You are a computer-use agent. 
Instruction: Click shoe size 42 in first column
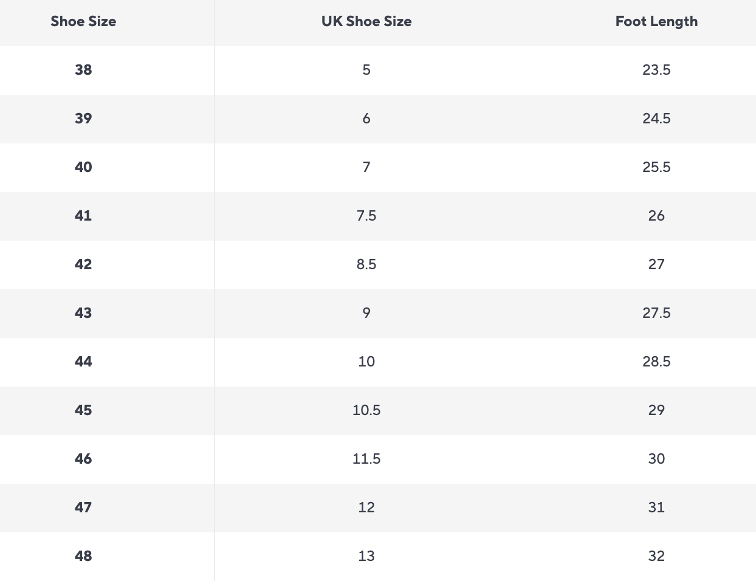[83, 264]
